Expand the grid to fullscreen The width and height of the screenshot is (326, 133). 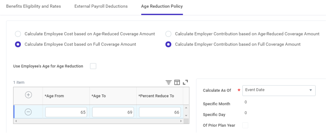(x=186, y=82)
